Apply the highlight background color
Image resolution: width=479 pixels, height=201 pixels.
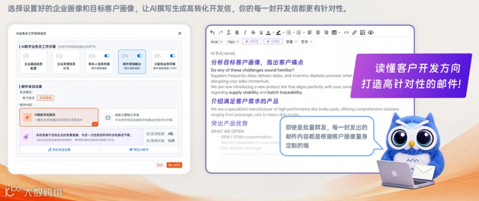278,32
